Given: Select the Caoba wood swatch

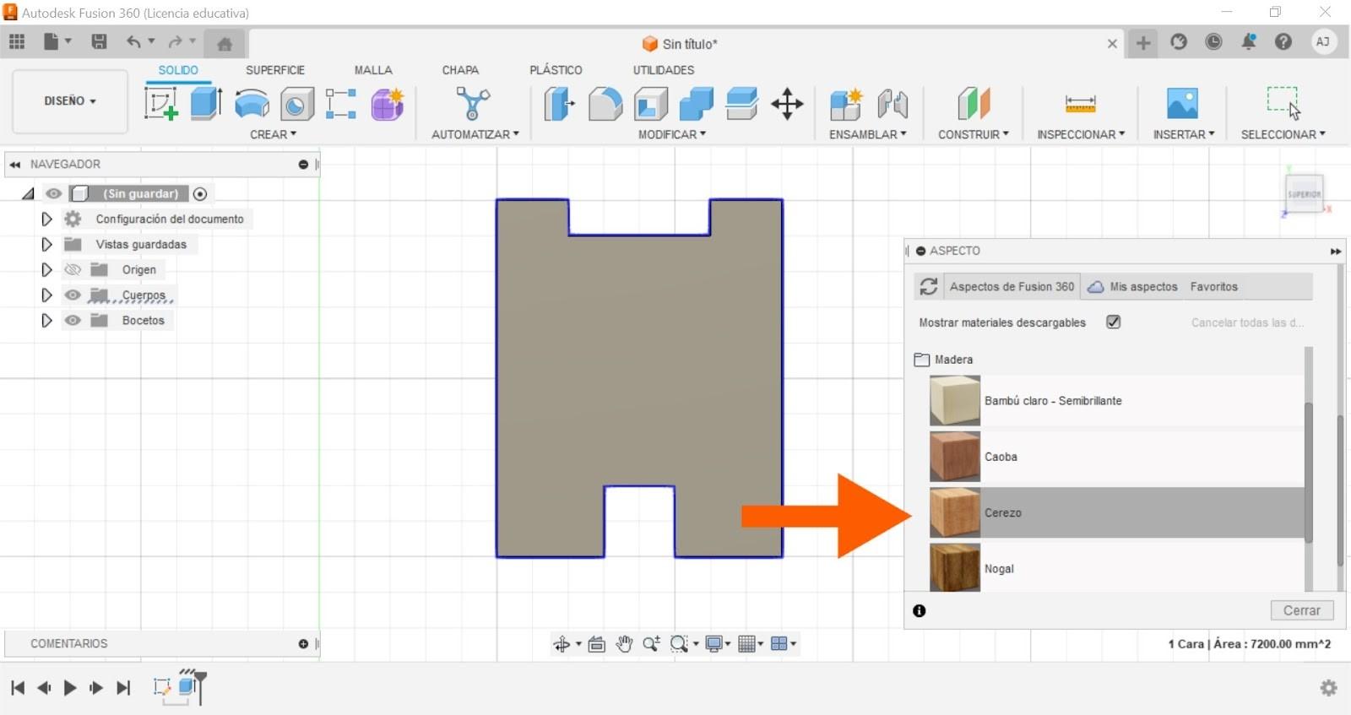Looking at the screenshot, I should pyautogui.click(x=955, y=457).
